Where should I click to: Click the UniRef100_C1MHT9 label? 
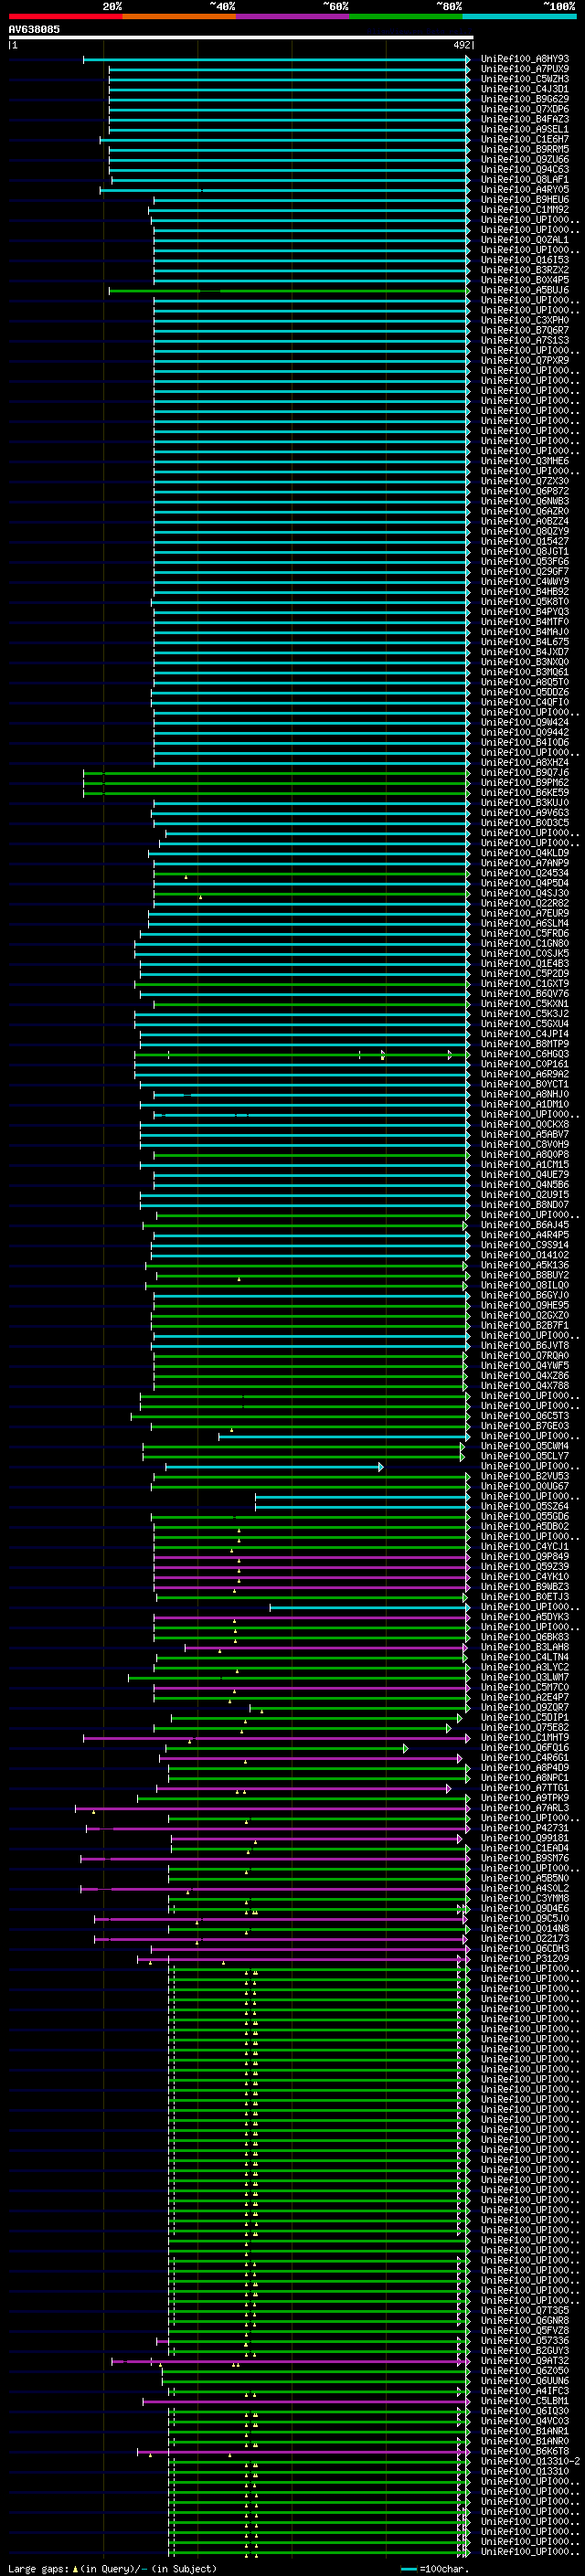click(x=525, y=1737)
